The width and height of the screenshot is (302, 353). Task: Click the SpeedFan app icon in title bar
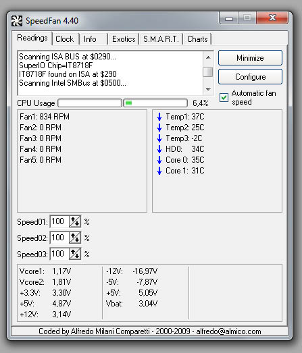(x=17, y=21)
